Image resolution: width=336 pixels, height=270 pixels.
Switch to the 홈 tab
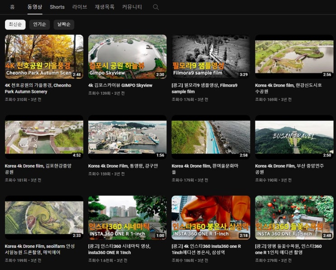coord(12,7)
